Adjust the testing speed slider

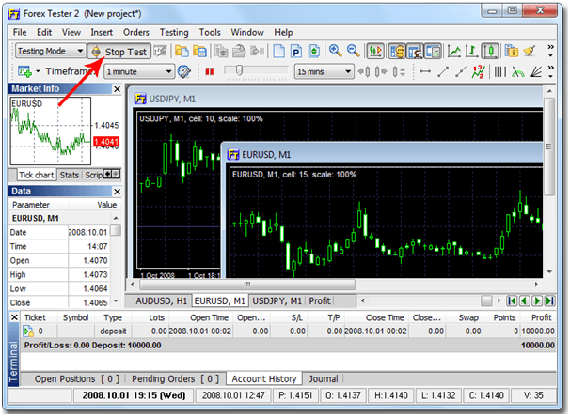click(x=239, y=70)
